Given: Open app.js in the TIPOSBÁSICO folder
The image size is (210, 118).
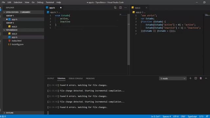Looking at the screenshot, I should pos(23,33).
